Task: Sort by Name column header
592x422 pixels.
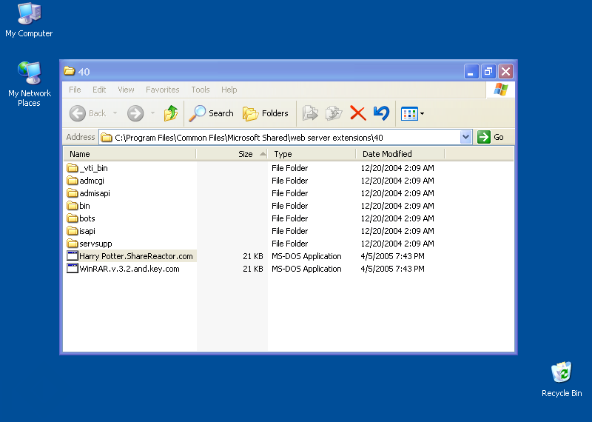Action: (129, 154)
